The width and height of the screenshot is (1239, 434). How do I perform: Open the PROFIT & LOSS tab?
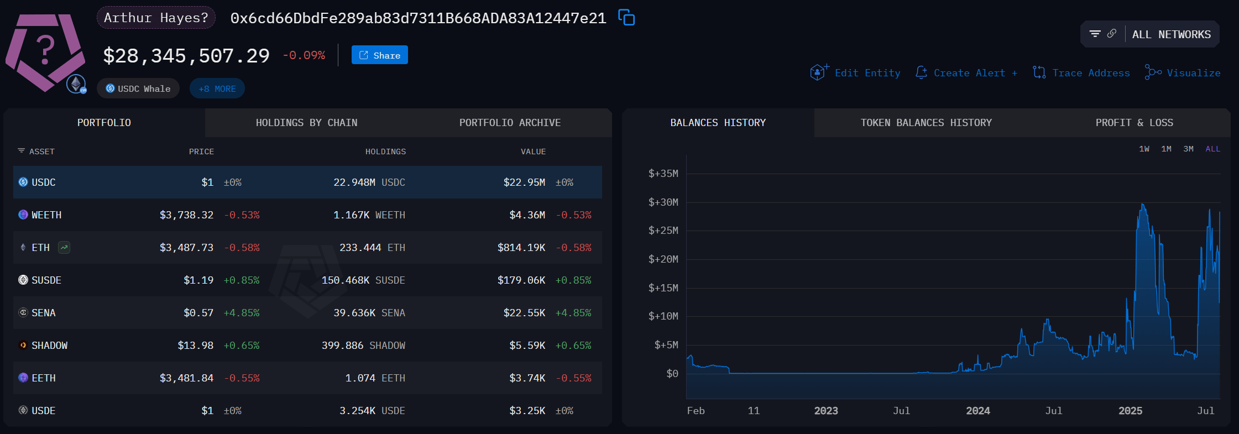click(x=1134, y=123)
